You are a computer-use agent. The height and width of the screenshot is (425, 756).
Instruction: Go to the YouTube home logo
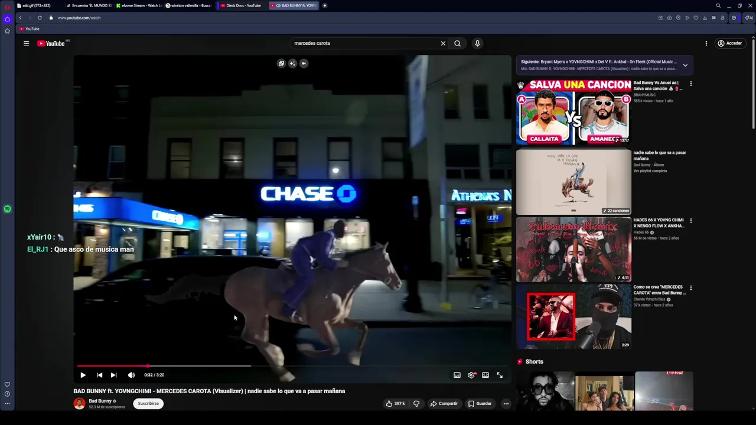click(51, 43)
